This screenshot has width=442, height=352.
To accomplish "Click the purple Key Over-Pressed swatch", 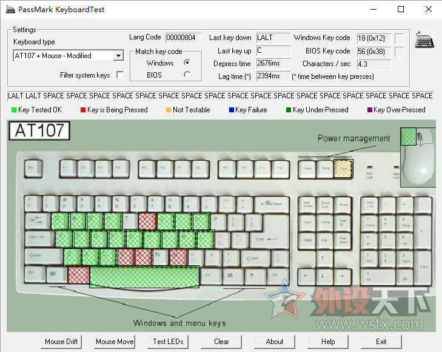I will pos(370,110).
